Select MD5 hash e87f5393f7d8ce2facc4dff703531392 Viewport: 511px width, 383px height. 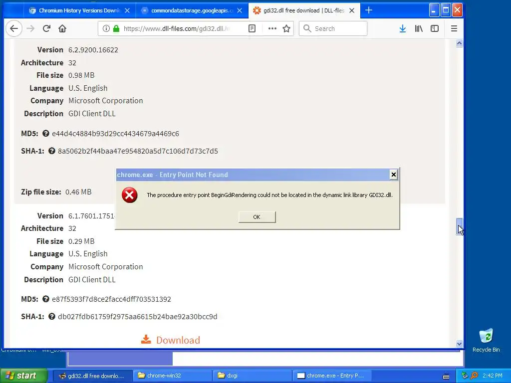tap(111, 299)
